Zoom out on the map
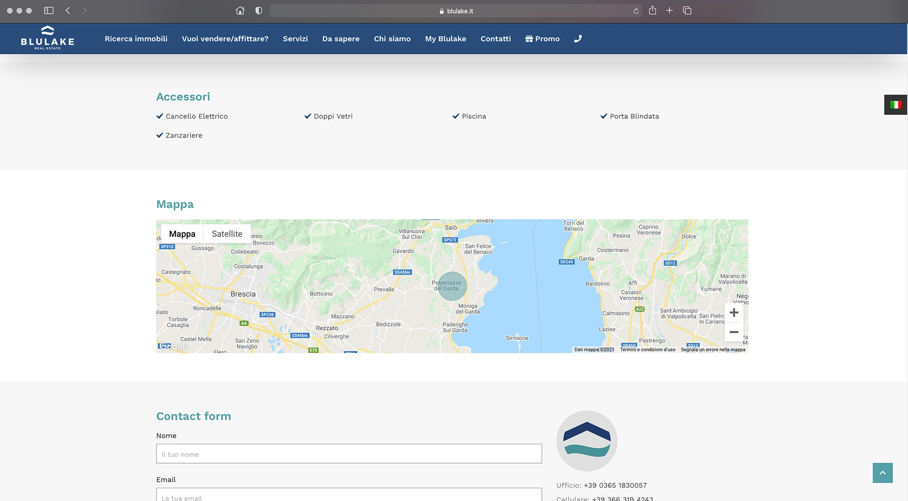Viewport: 908px width, 501px height. coord(734,332)
